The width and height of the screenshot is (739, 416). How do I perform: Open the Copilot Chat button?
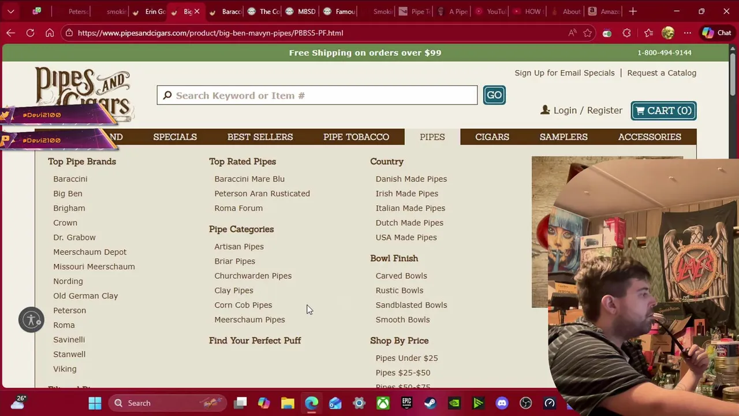[x=716, y=33]
